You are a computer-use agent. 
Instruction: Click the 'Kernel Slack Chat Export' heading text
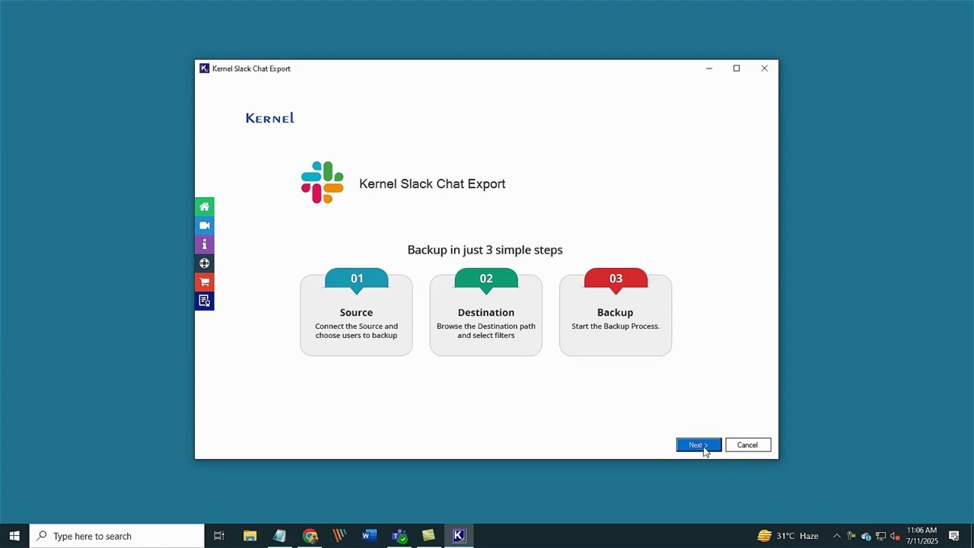point(432,183)
